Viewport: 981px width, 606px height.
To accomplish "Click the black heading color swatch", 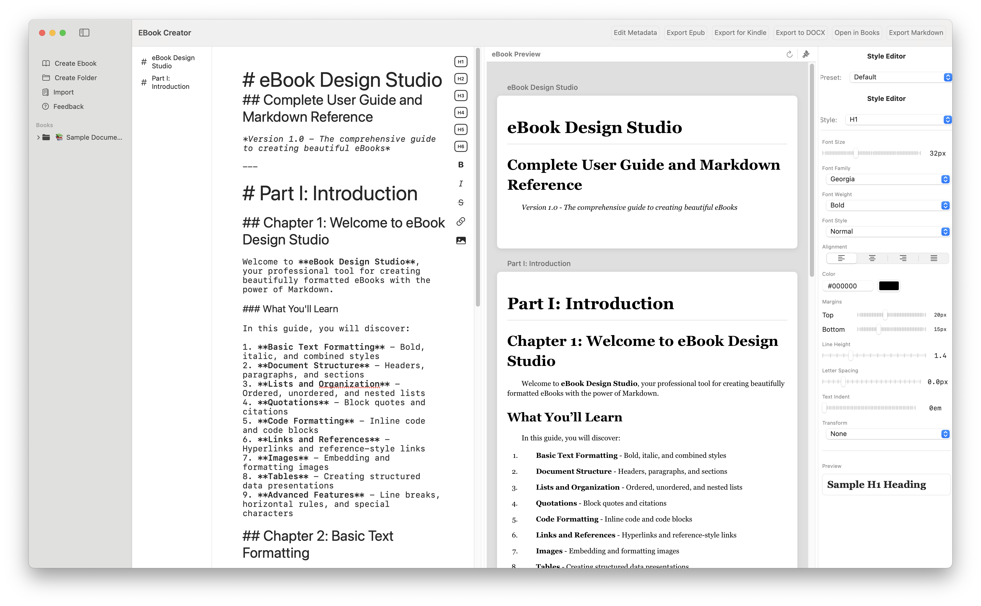I will (888, 285).
